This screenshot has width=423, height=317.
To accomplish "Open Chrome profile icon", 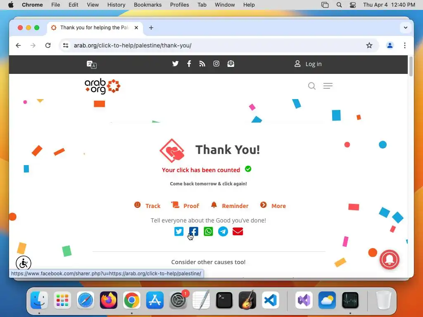I will (x=390, y=45).
